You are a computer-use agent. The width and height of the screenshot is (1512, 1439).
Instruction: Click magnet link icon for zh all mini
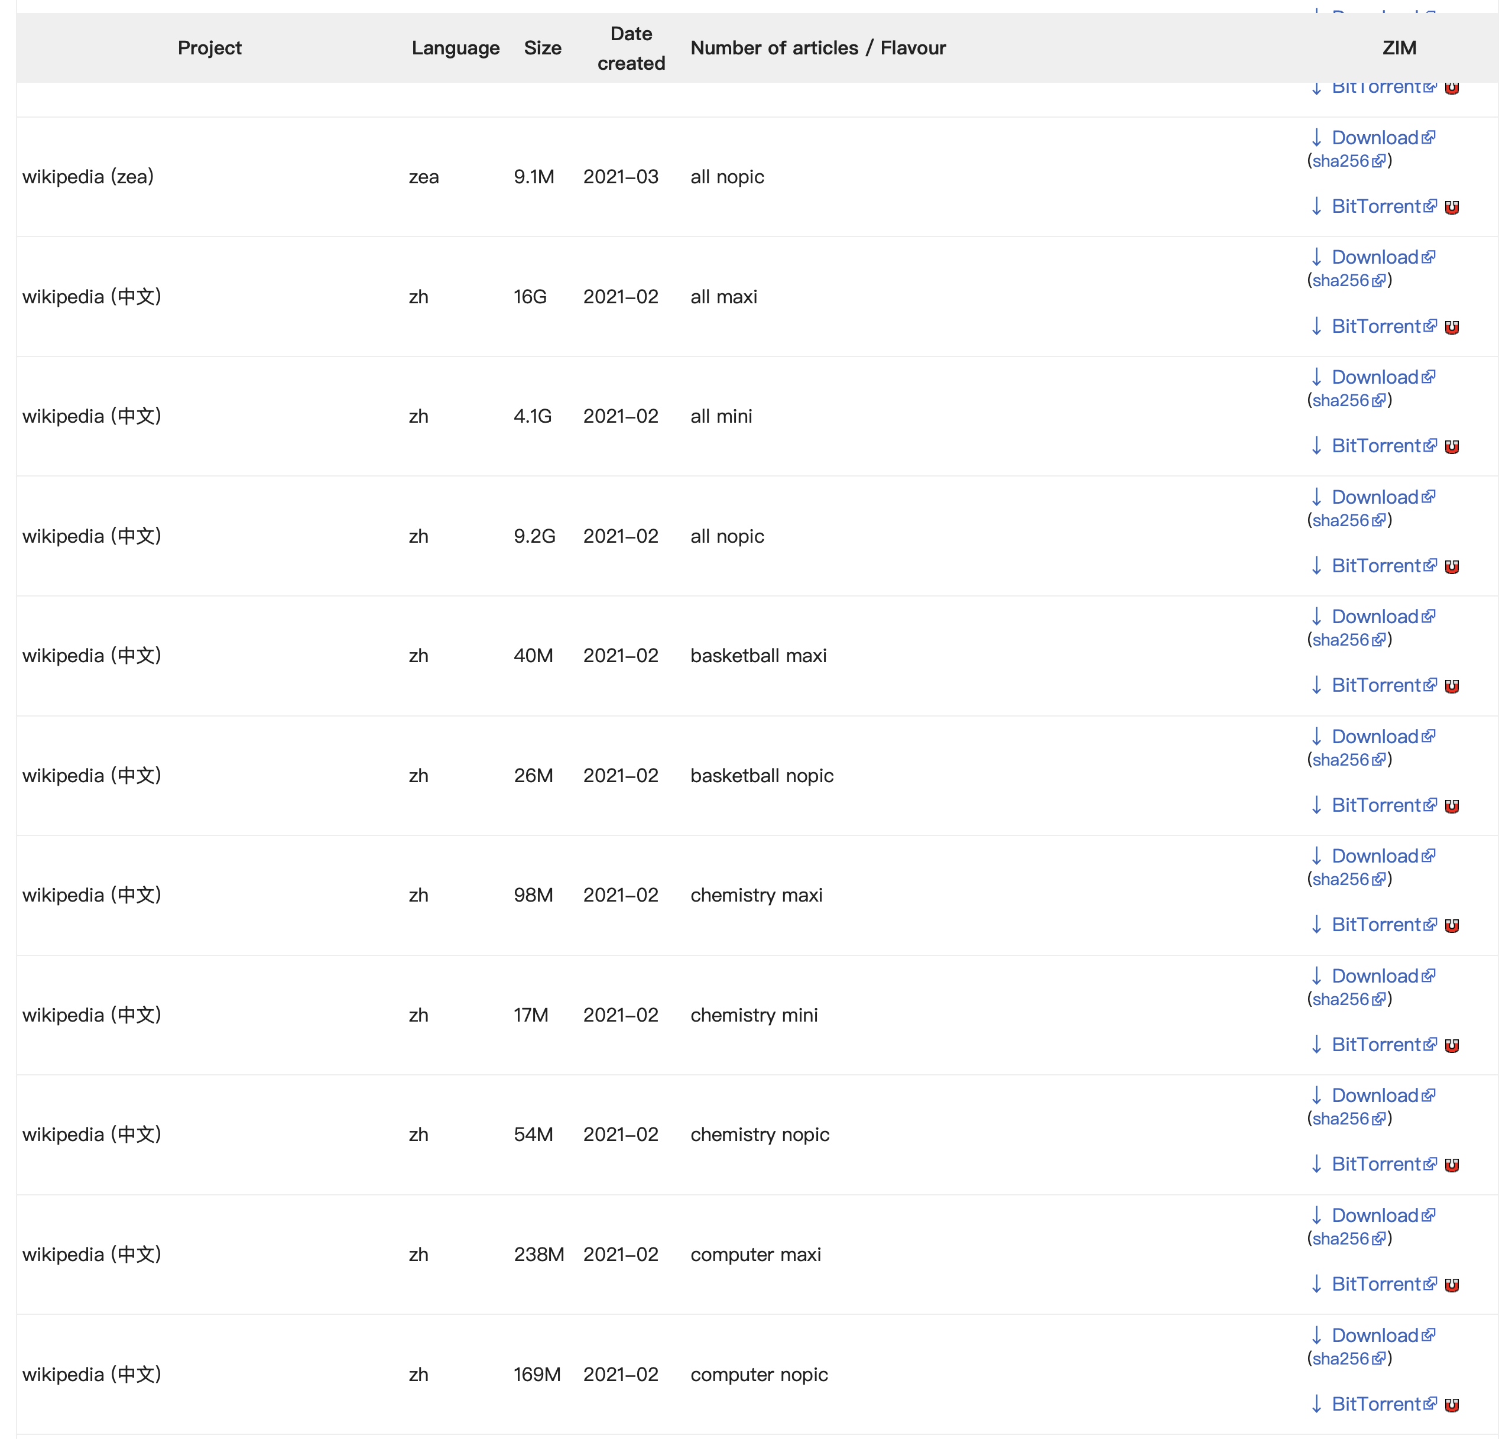point(1452,447)
